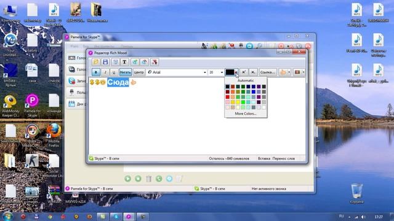
Task: Click the 17:27 taskbar clock
Action: pyautogui.click(x=379, y=217)
